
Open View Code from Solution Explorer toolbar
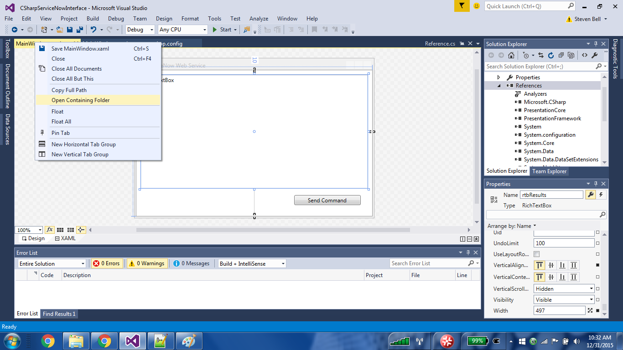coord(584,55)
